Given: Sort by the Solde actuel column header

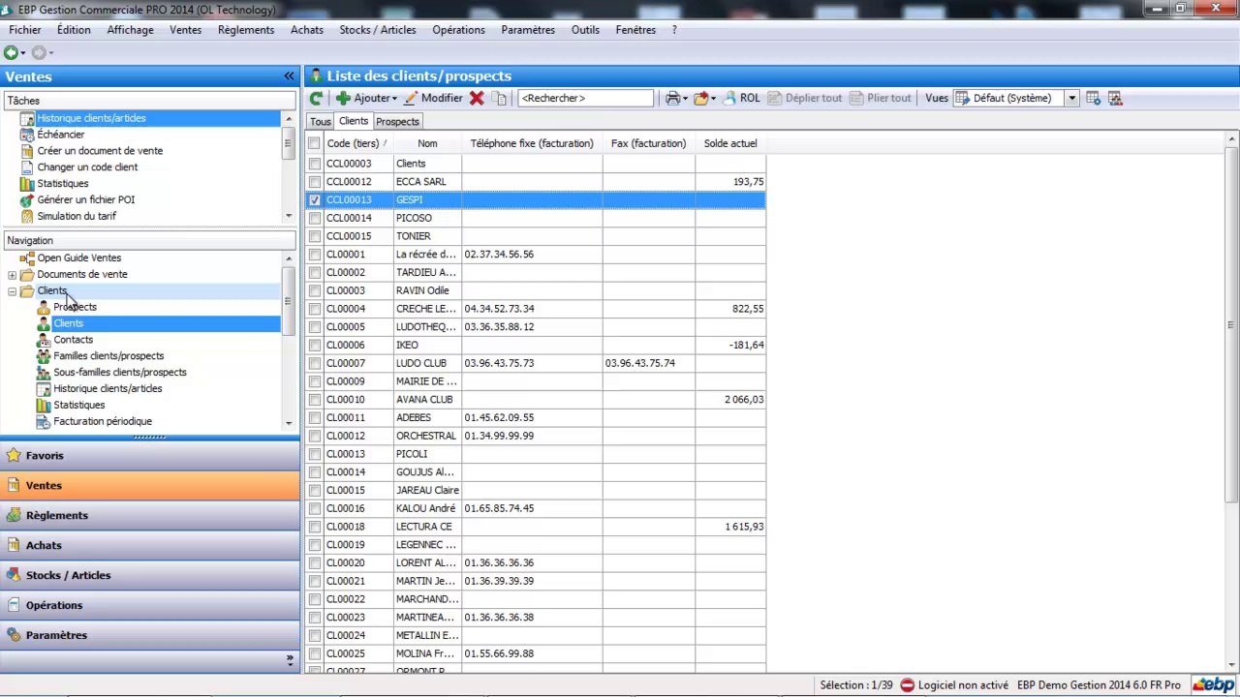Looking at the screenshot, I should click(730, 144).
